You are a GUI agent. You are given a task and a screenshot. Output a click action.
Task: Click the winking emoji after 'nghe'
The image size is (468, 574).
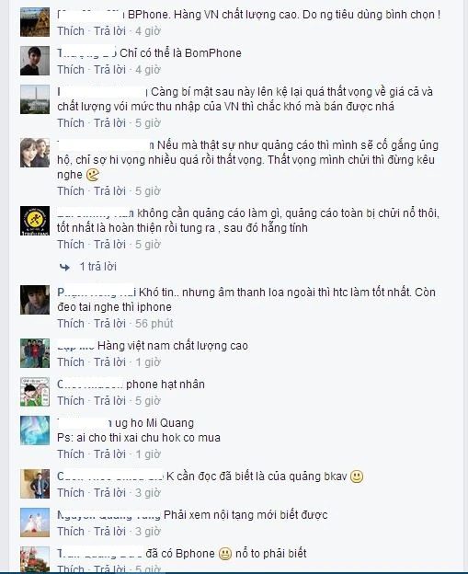click(x=93, y=175)
